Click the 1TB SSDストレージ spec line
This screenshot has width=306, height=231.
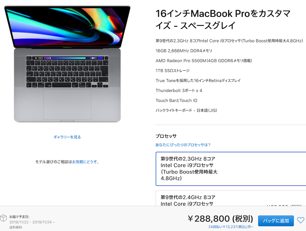[x=172, y=71]
